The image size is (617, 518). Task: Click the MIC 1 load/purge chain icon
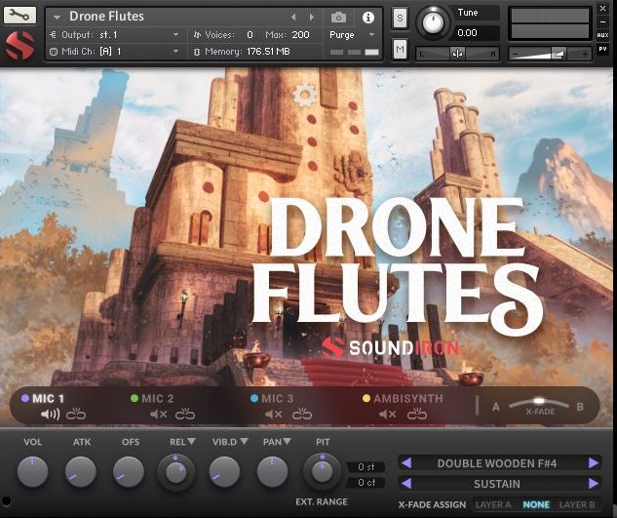coord(76,414)
